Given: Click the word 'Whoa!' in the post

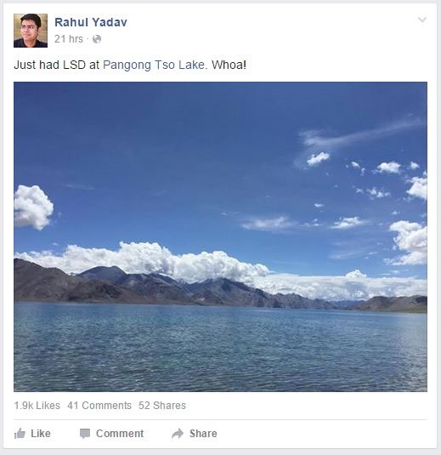Looking at the screenshot, I should (229, 65).
